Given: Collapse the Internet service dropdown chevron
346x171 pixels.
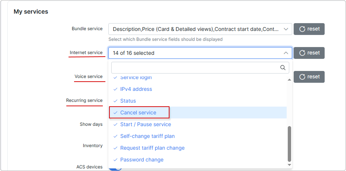Looking at the screenshot, I should pos(286,53).
